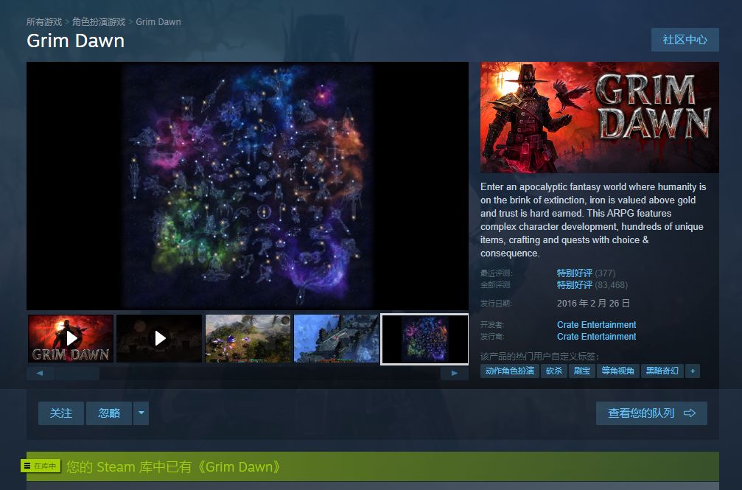Click the 在库中 in-library badge
The height and width of the screenshot is (490, 742).
pyautogui.click(x=41, y=466)
